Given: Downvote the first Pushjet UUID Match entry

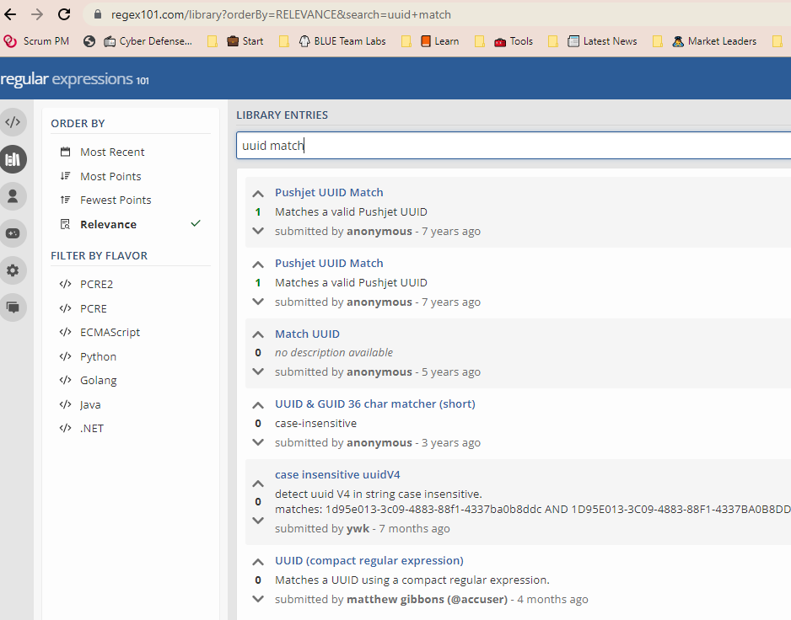Looking at the screenshot, I should coord(258,231).
